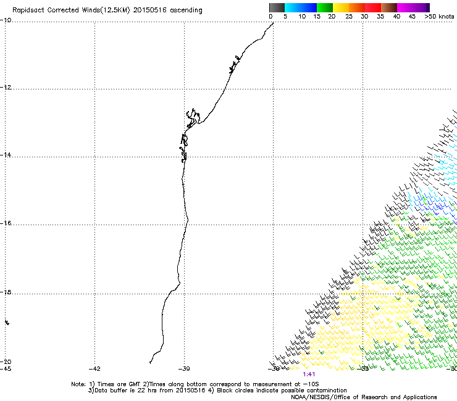Click the '-16' latitude axis label
This screenshot has height=401, width=457.
point(6,223)
